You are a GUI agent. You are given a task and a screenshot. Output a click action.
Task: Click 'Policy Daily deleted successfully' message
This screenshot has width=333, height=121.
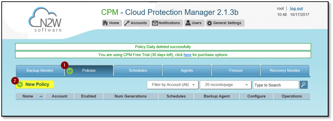(163, 47)
